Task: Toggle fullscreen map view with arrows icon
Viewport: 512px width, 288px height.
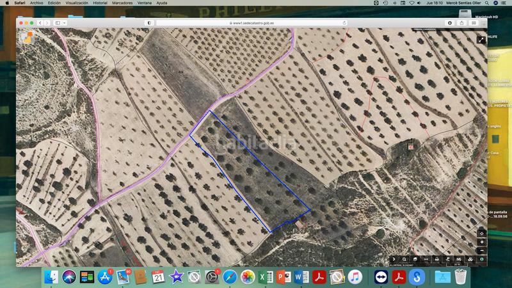Action: coord(481,40)
